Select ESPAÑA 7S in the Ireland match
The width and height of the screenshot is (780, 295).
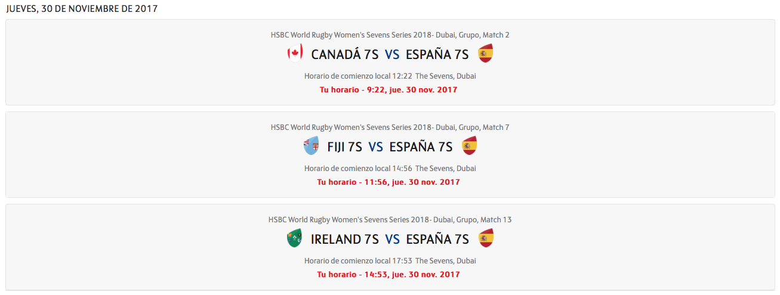pos(437,240)
